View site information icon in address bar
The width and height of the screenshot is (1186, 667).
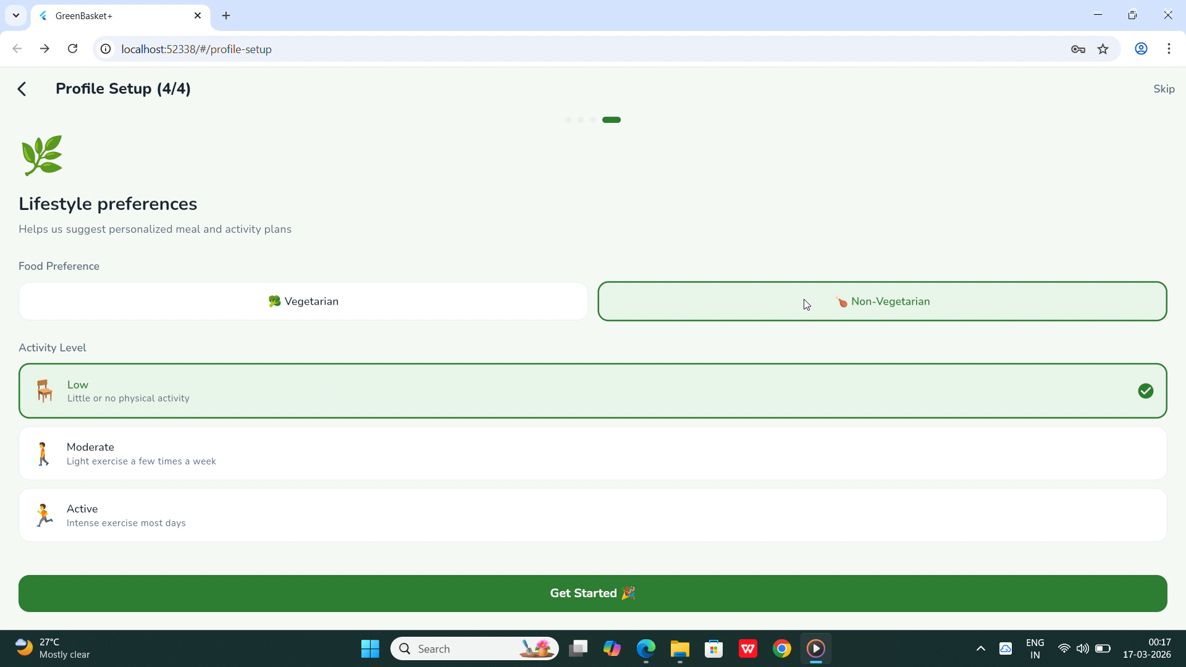[x=106, y=49]
